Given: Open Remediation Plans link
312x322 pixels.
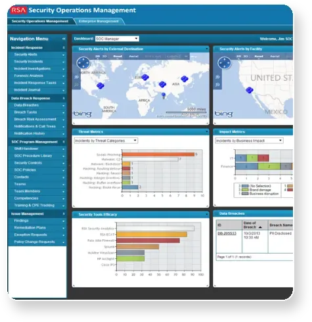Looking at the screenshot, I should coord(30,227).
